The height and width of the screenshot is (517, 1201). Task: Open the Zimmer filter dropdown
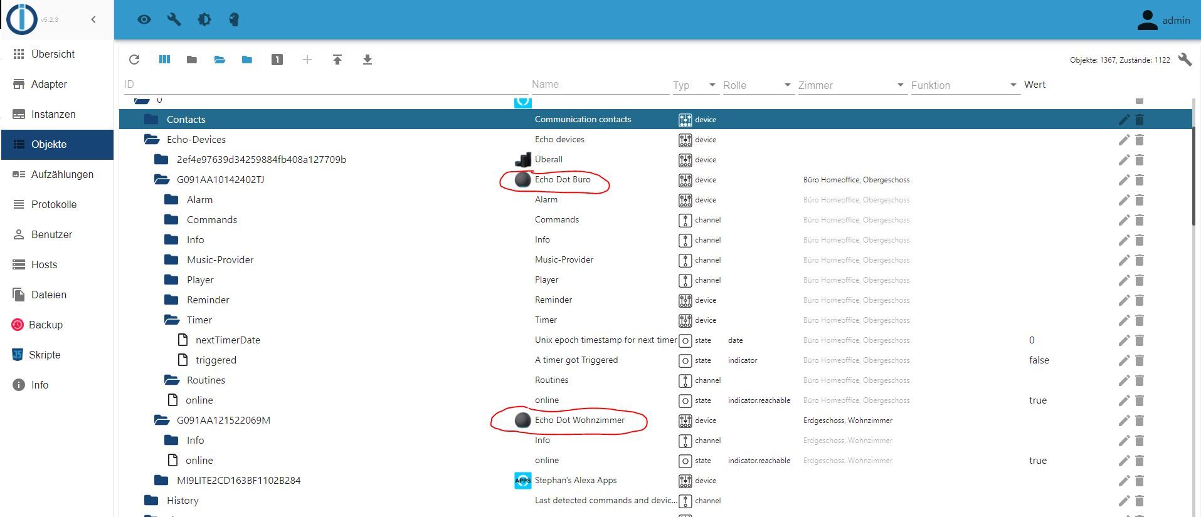900,85
